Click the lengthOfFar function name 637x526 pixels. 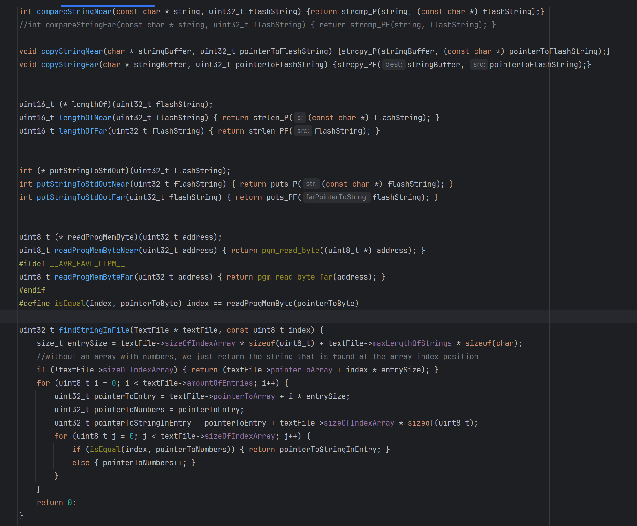click(x=83, y=131)
